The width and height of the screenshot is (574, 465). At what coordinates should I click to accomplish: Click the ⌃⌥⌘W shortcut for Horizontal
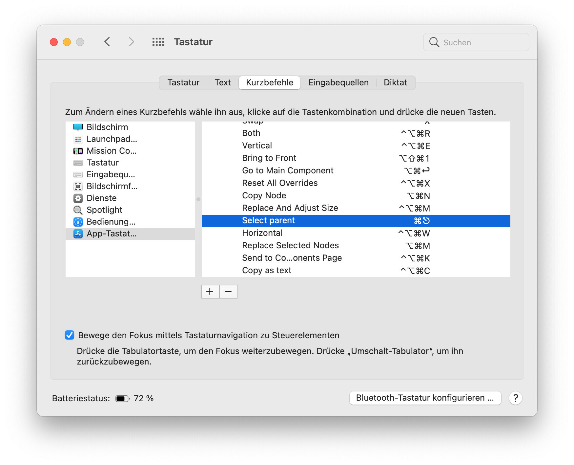pyautogui.click(x=414, y=233)
